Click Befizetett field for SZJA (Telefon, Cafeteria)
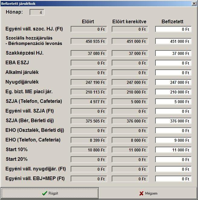Image resolution: width=198 pixels, height=200 pixels. (x=173, y=102)
